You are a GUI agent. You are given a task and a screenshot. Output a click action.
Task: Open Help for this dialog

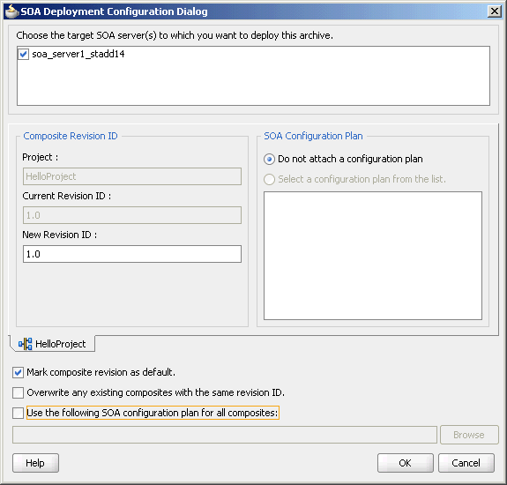tap(35, 463)
